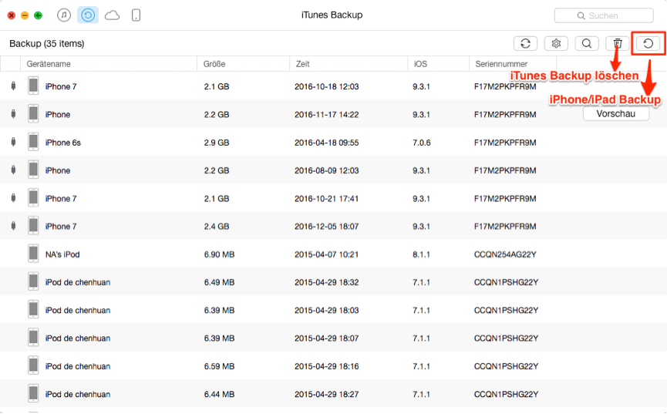Click plug icon beside 2.4 GB iPhone 7
Image resolution: width=667 pixels, height=414 pixels.
pyautogui.click(x=13, y=226)
